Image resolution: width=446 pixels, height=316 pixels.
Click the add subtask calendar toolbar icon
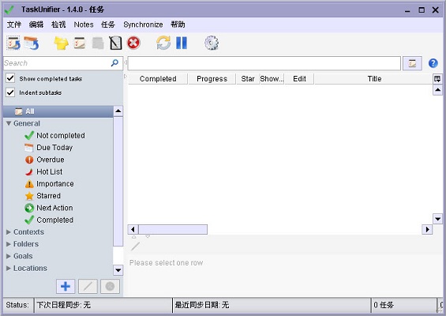(31, 43)
